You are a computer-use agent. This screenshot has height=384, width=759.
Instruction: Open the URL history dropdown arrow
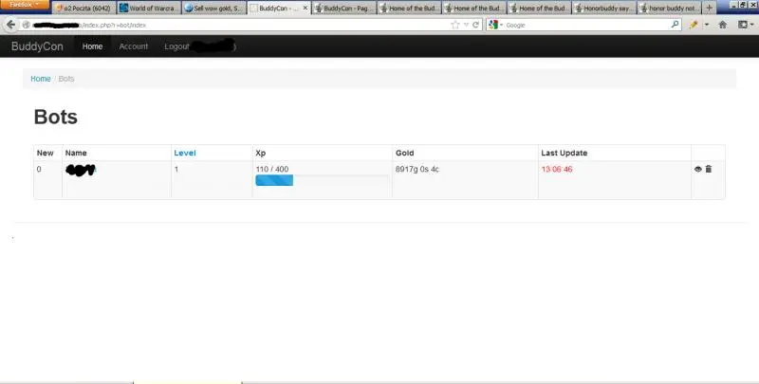466,25
